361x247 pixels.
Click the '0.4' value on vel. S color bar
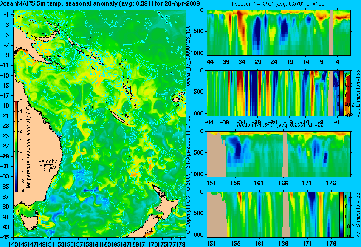[x=348, y=196]
